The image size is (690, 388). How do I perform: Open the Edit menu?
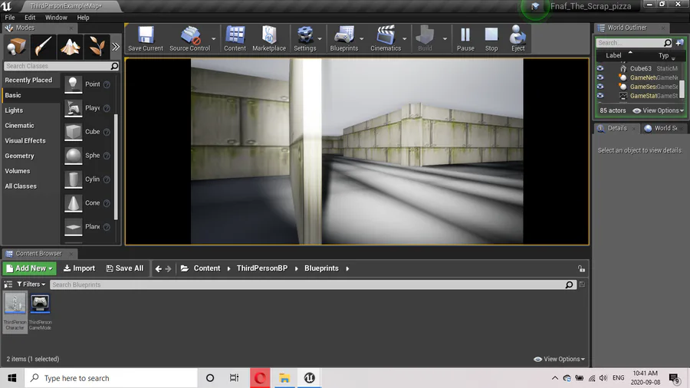pyautogui.click(x=30, y=18)
